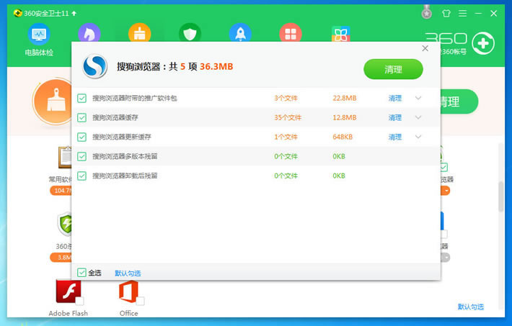The height and width of the screenshot is (326, 512).
Task: Click the 35个文件 count text
Action: [288, 117]
